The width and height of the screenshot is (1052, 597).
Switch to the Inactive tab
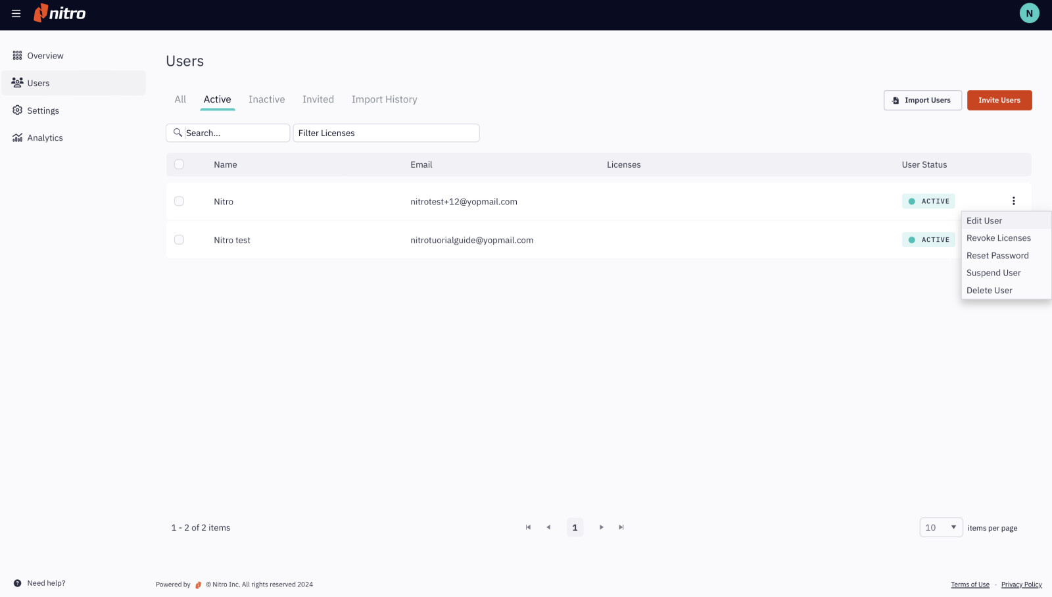pos(266,99)
